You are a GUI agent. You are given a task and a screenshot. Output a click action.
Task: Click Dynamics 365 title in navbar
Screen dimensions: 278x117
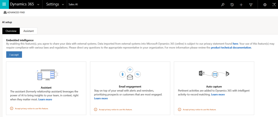(x=22, y=5)
